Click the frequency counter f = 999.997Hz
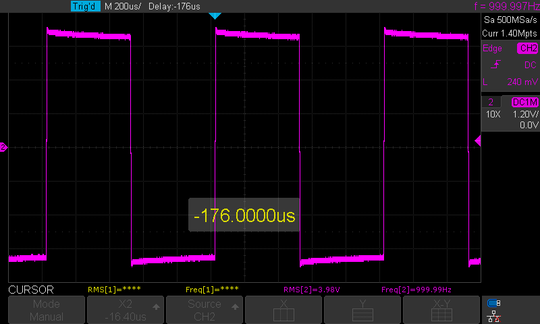Image resolution: width=540 pixels, height=324 pixels. click(507, 6)
